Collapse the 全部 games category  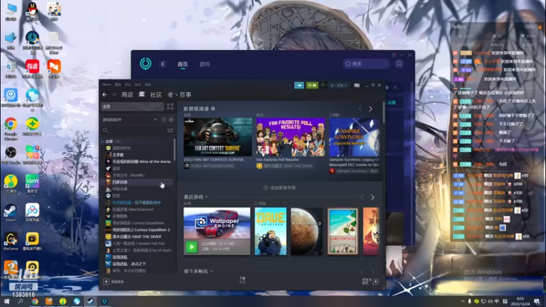103,141
